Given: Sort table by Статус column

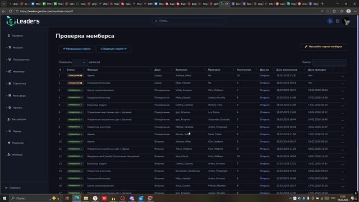Looking at the screenshot, I should [71, 70].
